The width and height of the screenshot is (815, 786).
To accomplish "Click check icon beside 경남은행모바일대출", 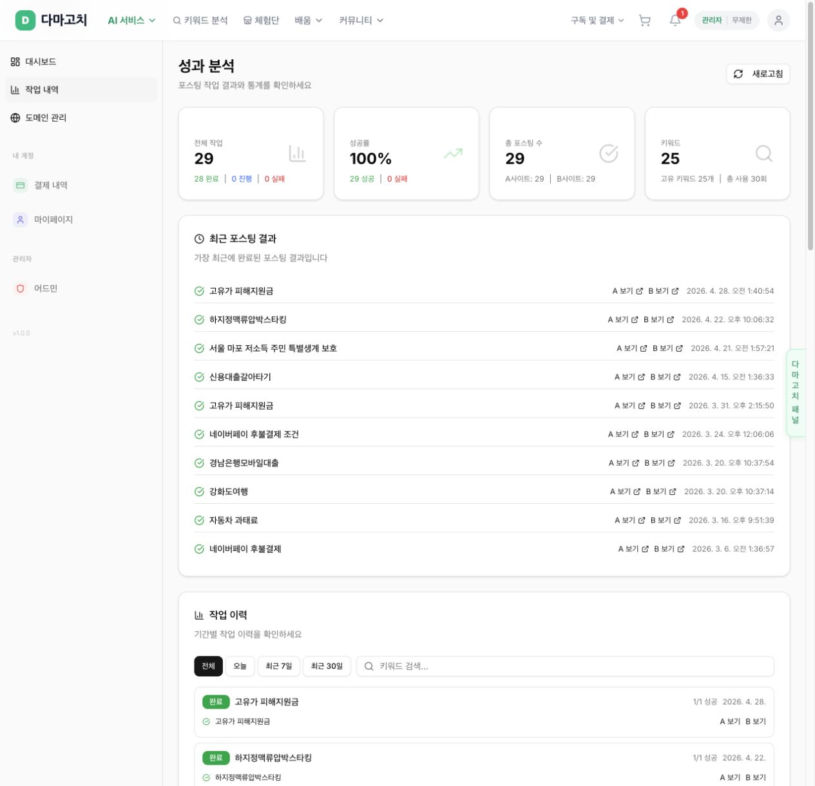I will [199, 463].
